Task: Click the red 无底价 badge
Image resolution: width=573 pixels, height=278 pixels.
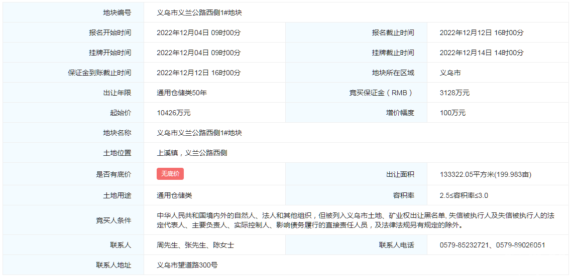Action: click(170, 174)
